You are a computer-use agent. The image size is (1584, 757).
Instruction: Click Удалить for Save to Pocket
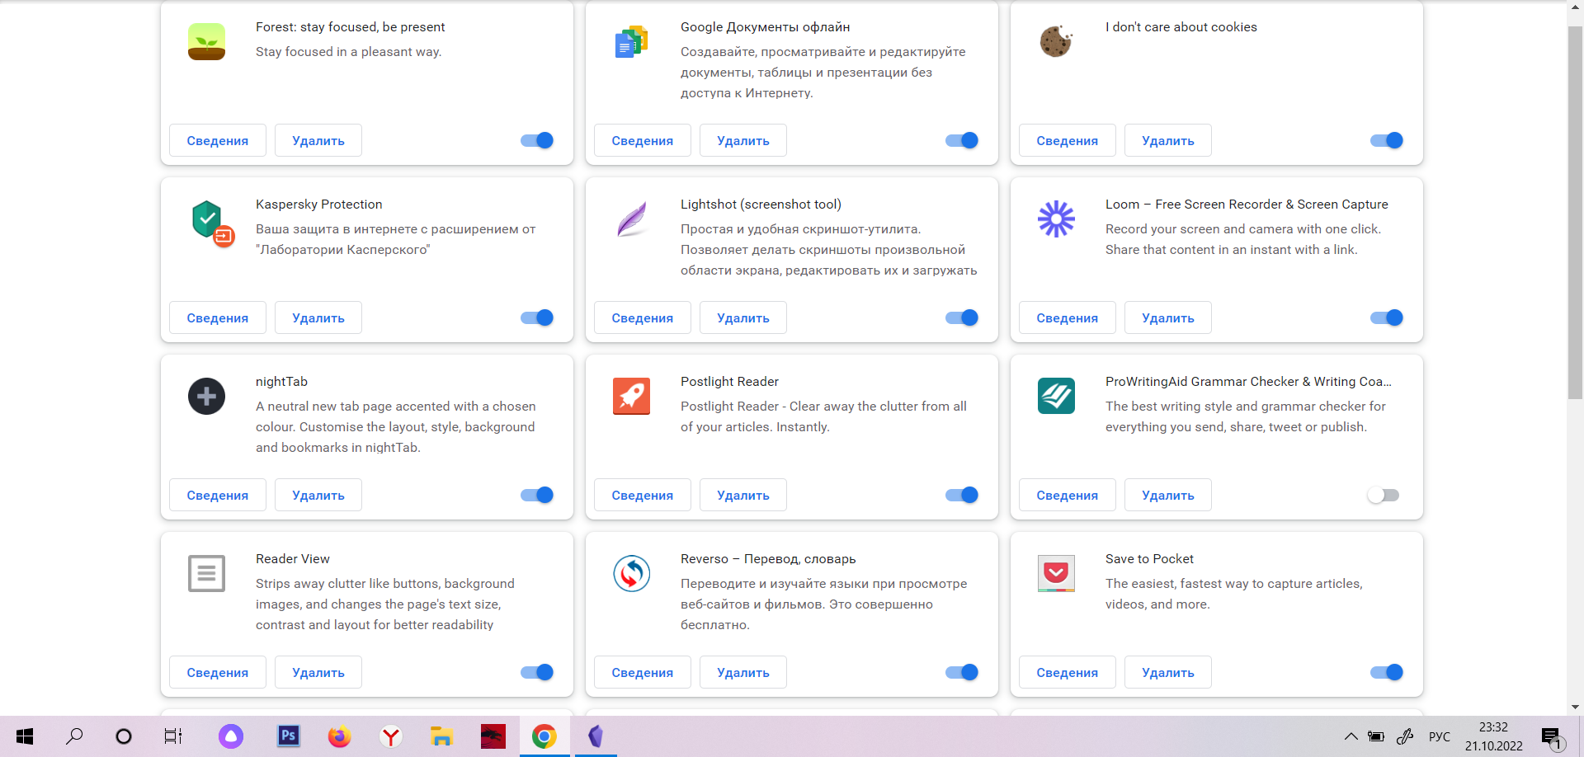coord(1168,672)
